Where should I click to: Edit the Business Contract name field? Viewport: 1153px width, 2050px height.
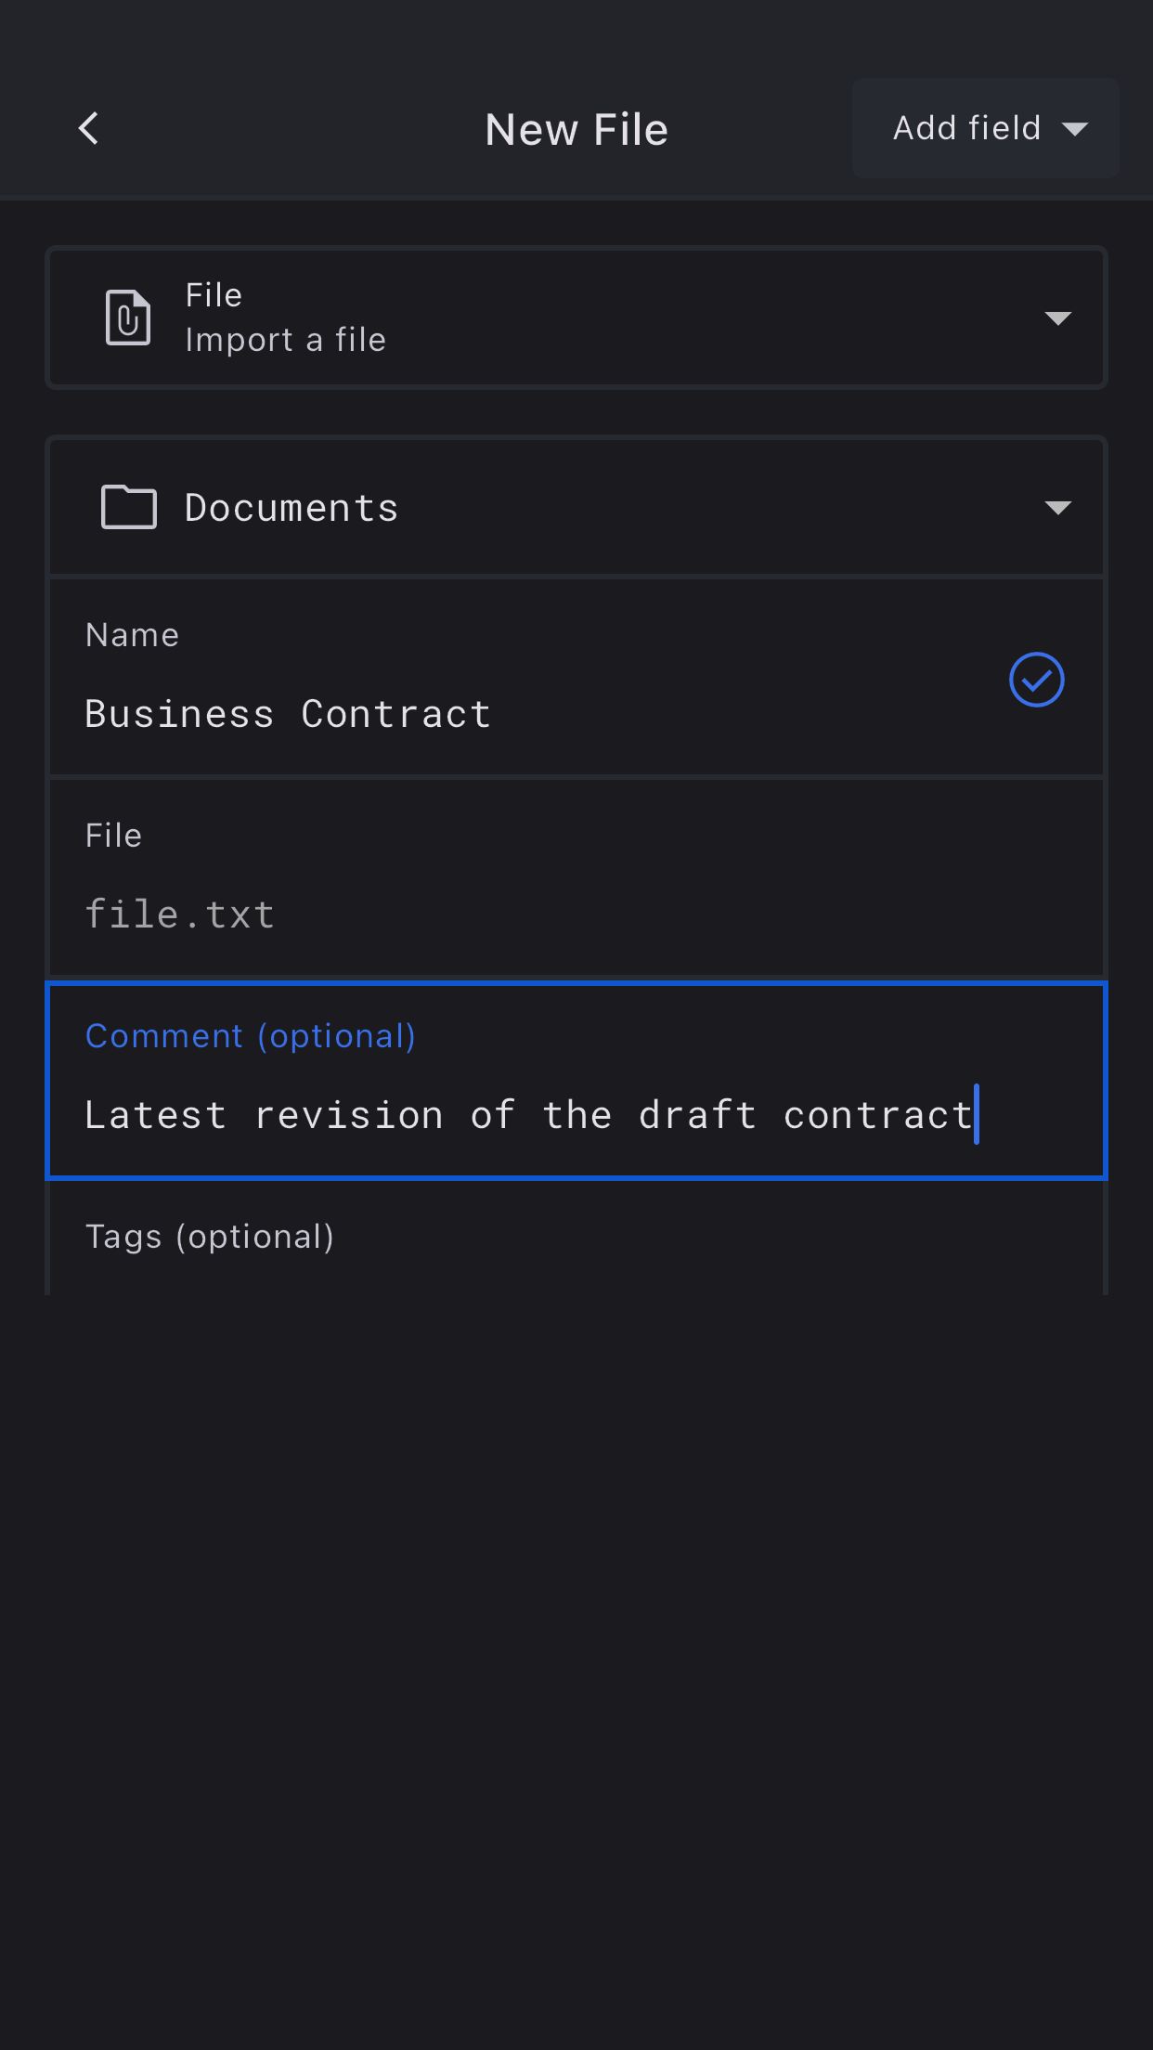288,714
